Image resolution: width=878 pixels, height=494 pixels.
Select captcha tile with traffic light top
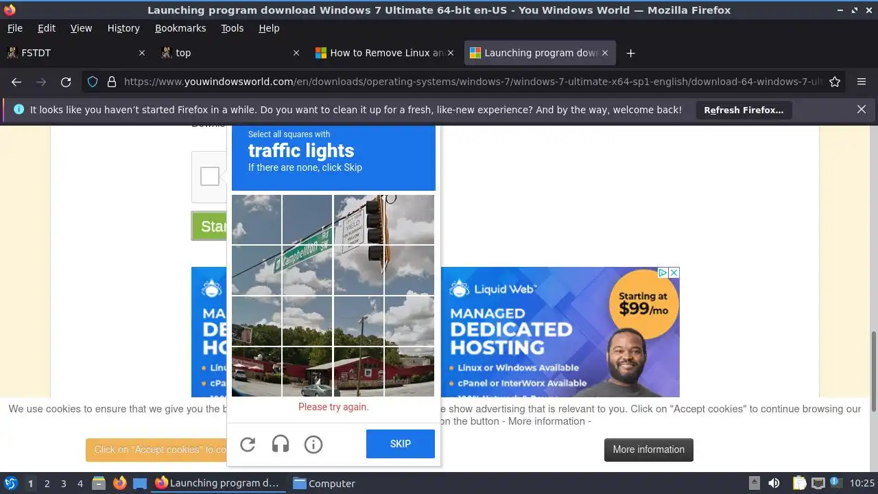[358, 220]
